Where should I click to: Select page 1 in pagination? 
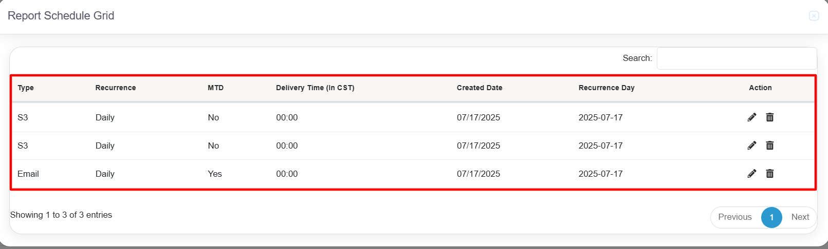(x=771, y=217)
